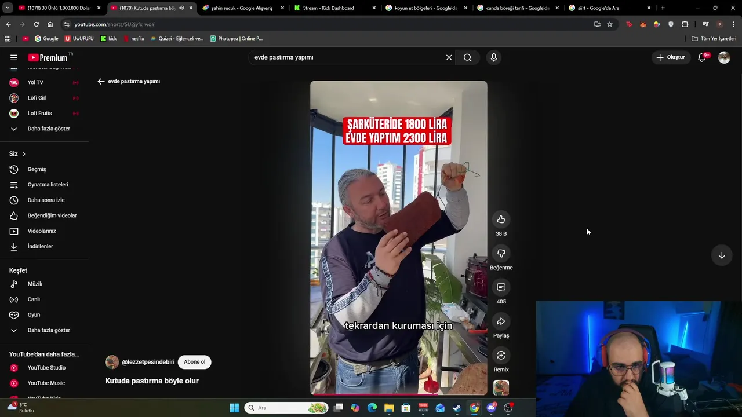The width and height of the screenshot is (742, 417).
Task: Click the Oluştur create button
Action: 670,57
